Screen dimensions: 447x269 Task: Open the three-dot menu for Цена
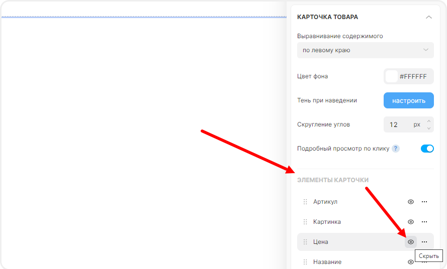click(x=424, y=242)
